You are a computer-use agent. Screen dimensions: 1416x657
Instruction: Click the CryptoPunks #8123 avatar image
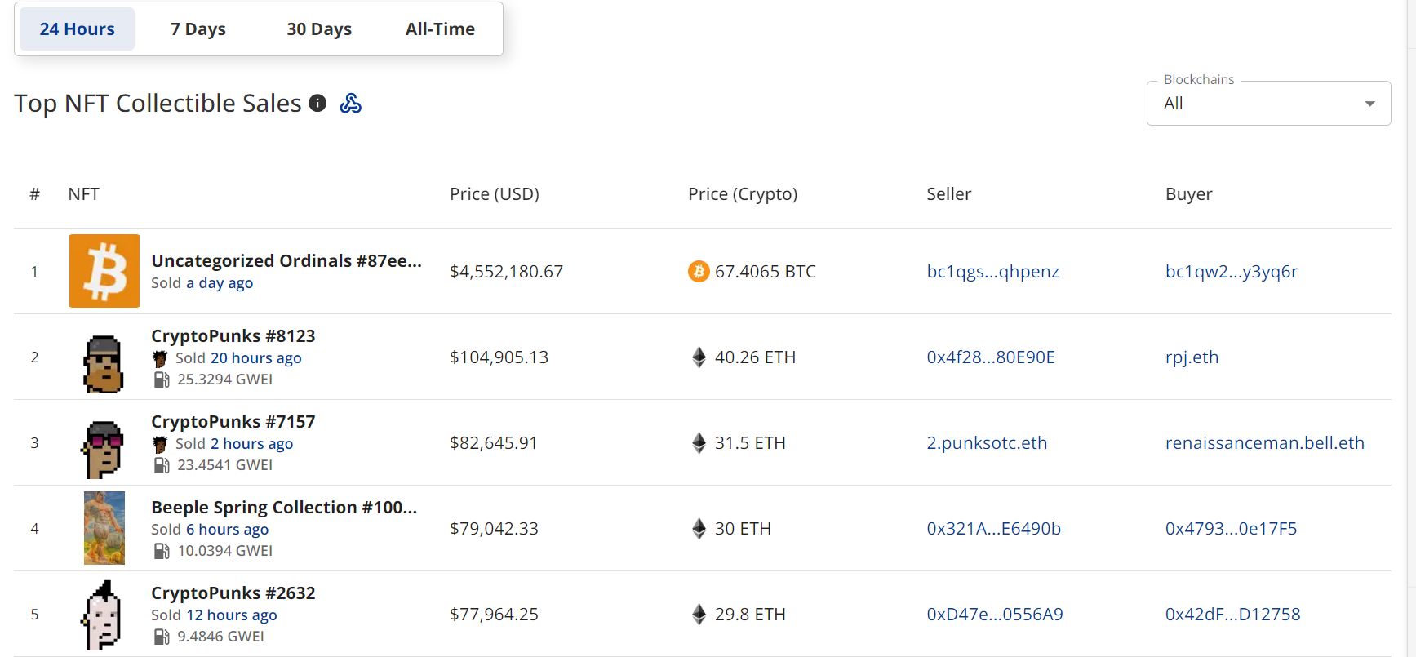[104, 364]
